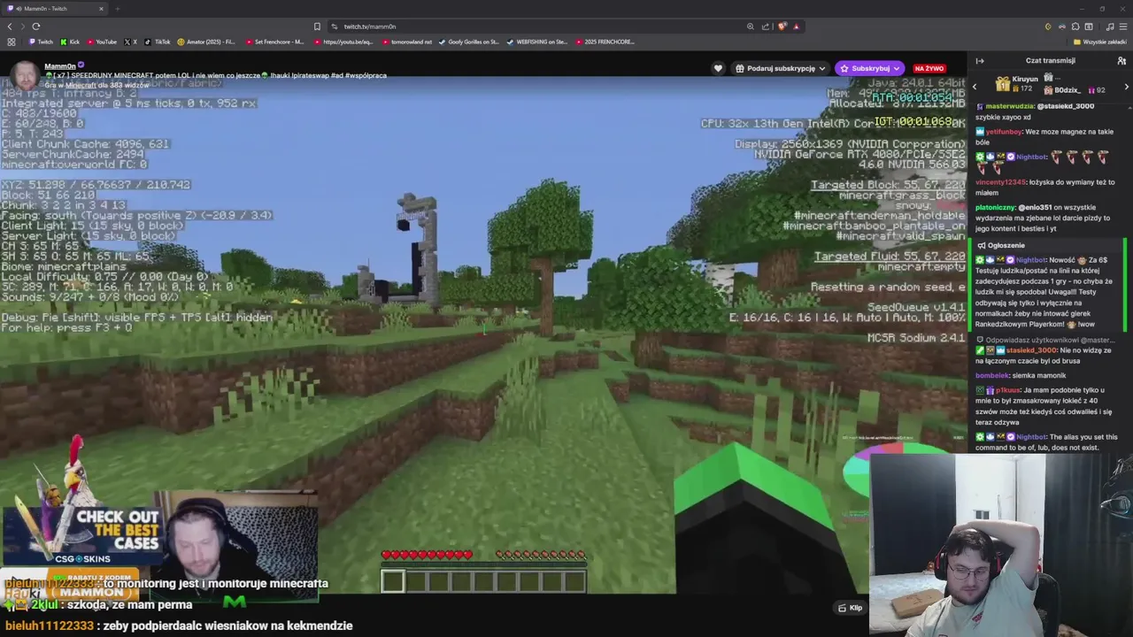Open site settings icon before twitch.tv URL
Screen dimensions: 1133x637
point(334,27)
